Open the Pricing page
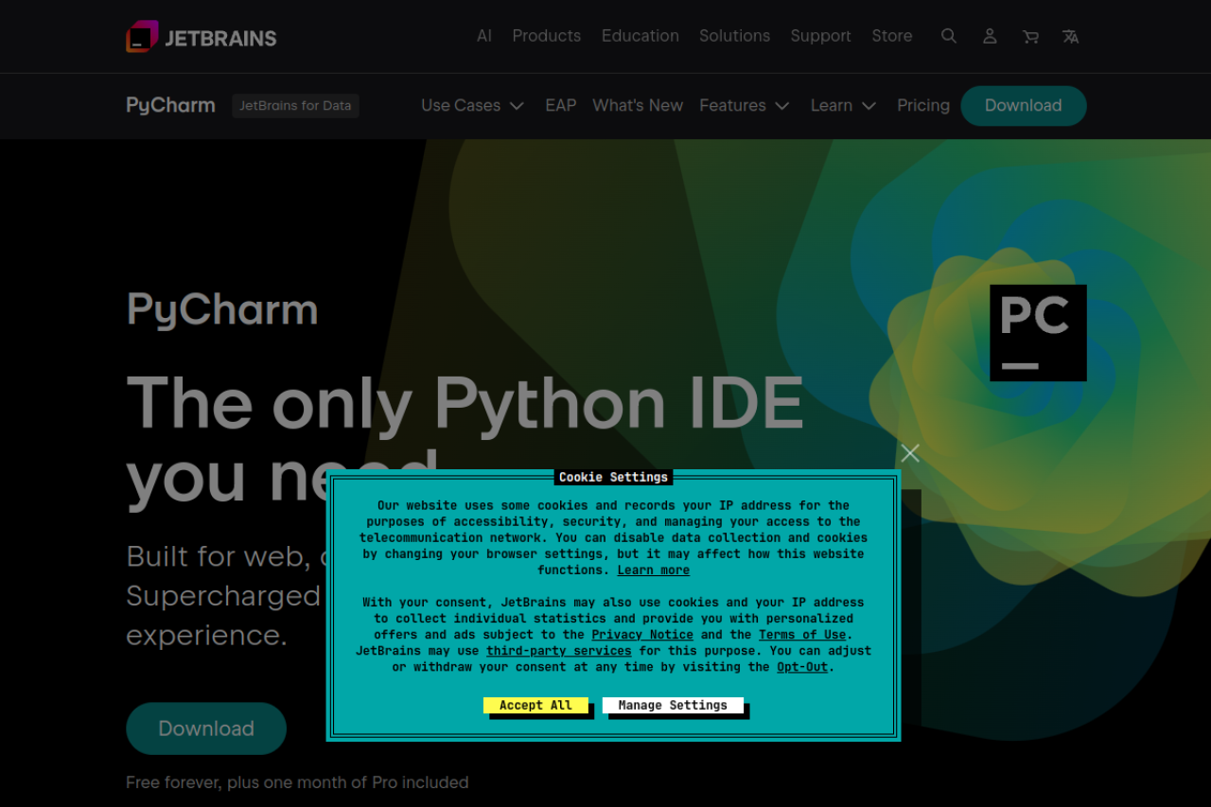This screenshot has width=1211, height=807. 923,105
